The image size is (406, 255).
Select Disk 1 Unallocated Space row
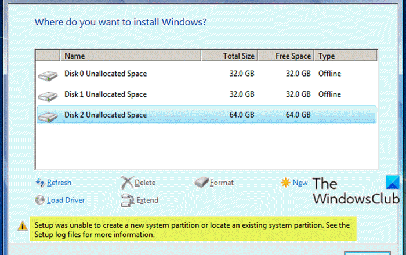point(206,94)
